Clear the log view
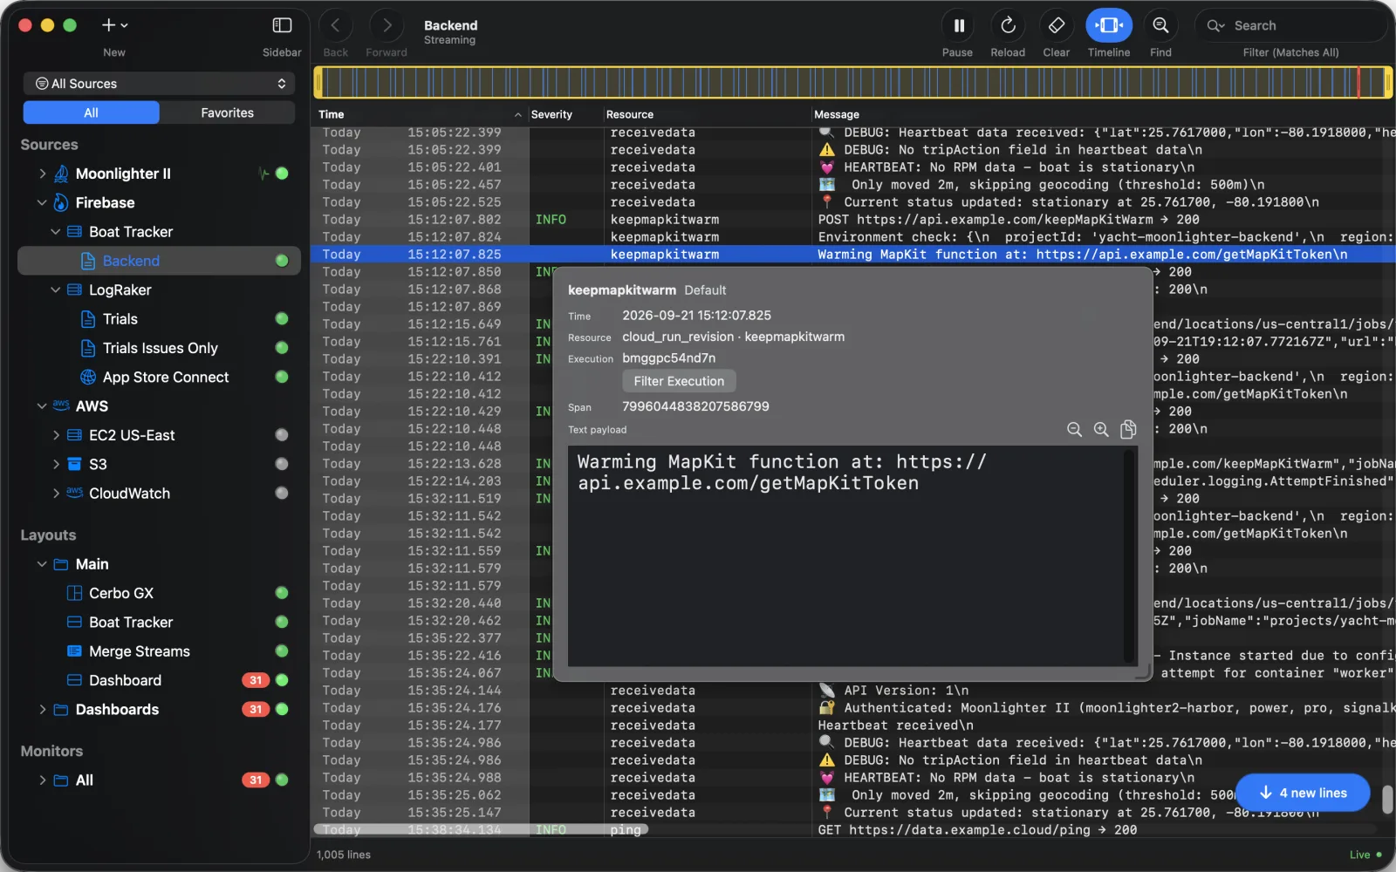This screenshot has width=1396, height=872. (x=1056, y=26)
